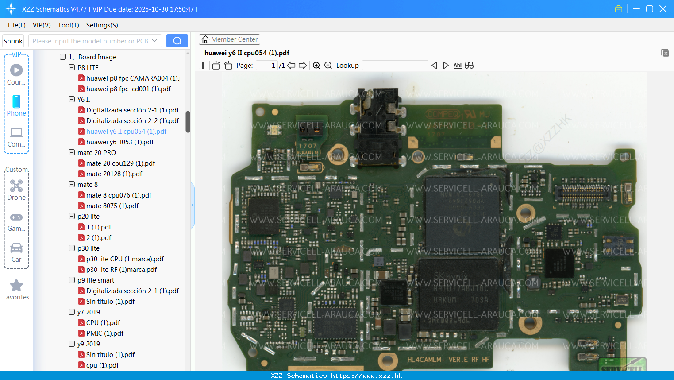This screenshot has width=674, height=380.
Task: Open p30 lite RF (1)marca.pdf
Action: click(122, 269)
